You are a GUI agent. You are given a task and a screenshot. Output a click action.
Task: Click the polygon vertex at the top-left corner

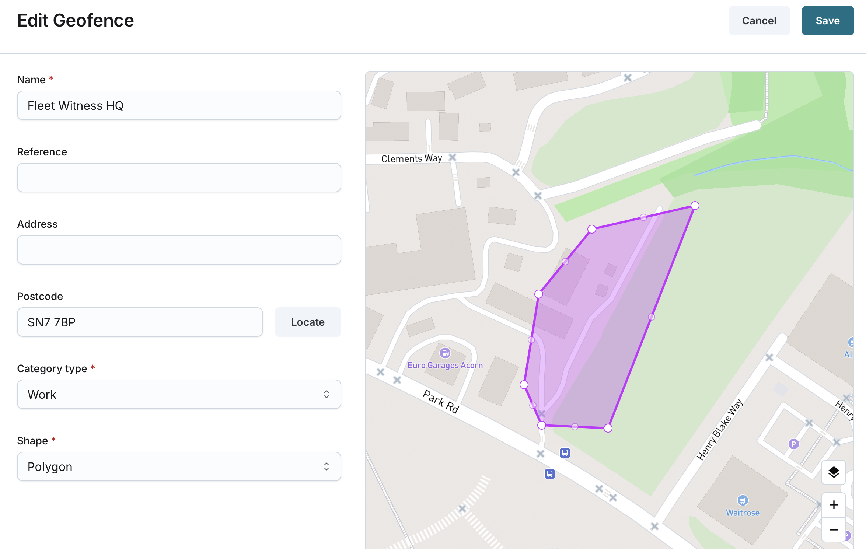click(592, 229)
